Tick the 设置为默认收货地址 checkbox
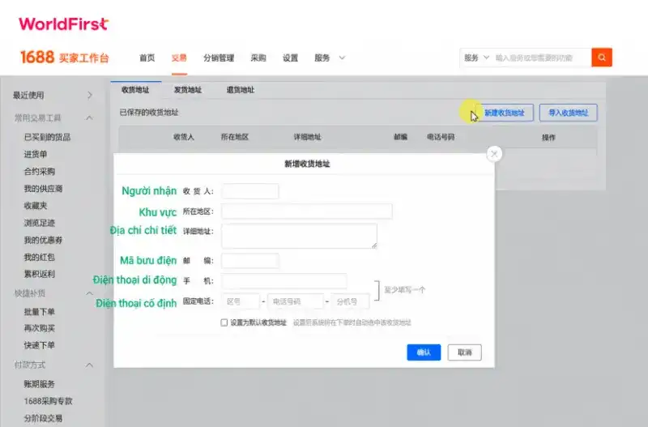648x427 pixels. point(224,322)
